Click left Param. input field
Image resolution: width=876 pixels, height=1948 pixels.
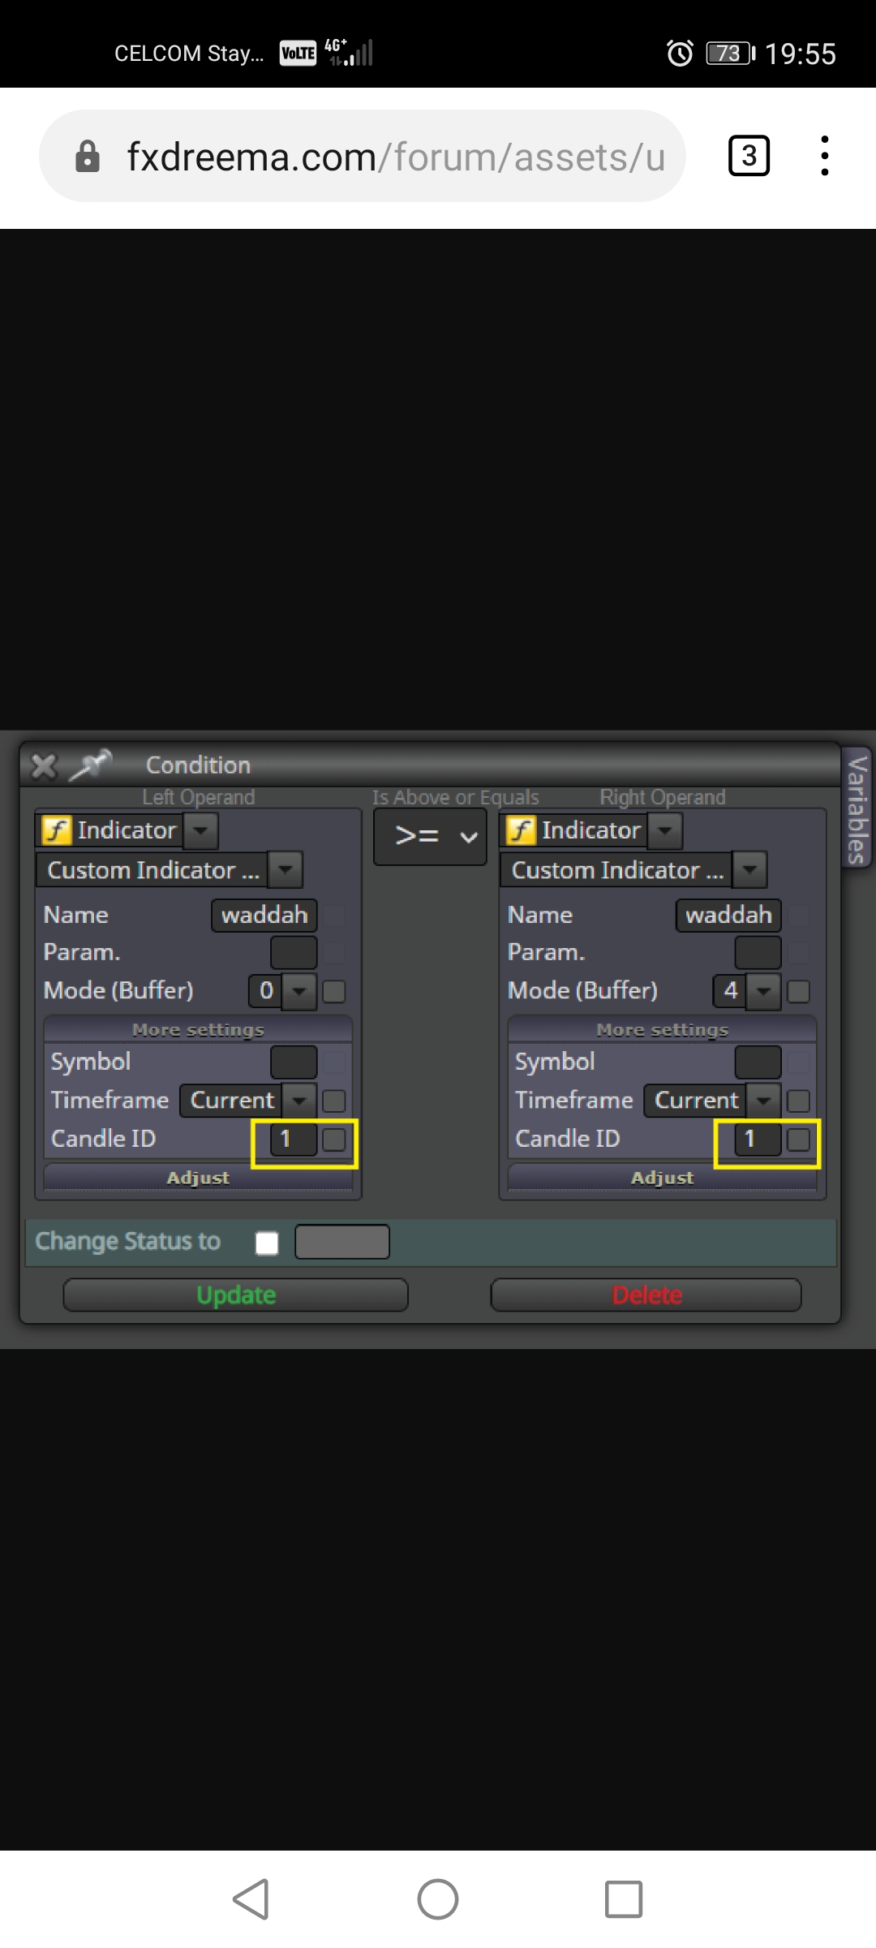click(294, 952)
